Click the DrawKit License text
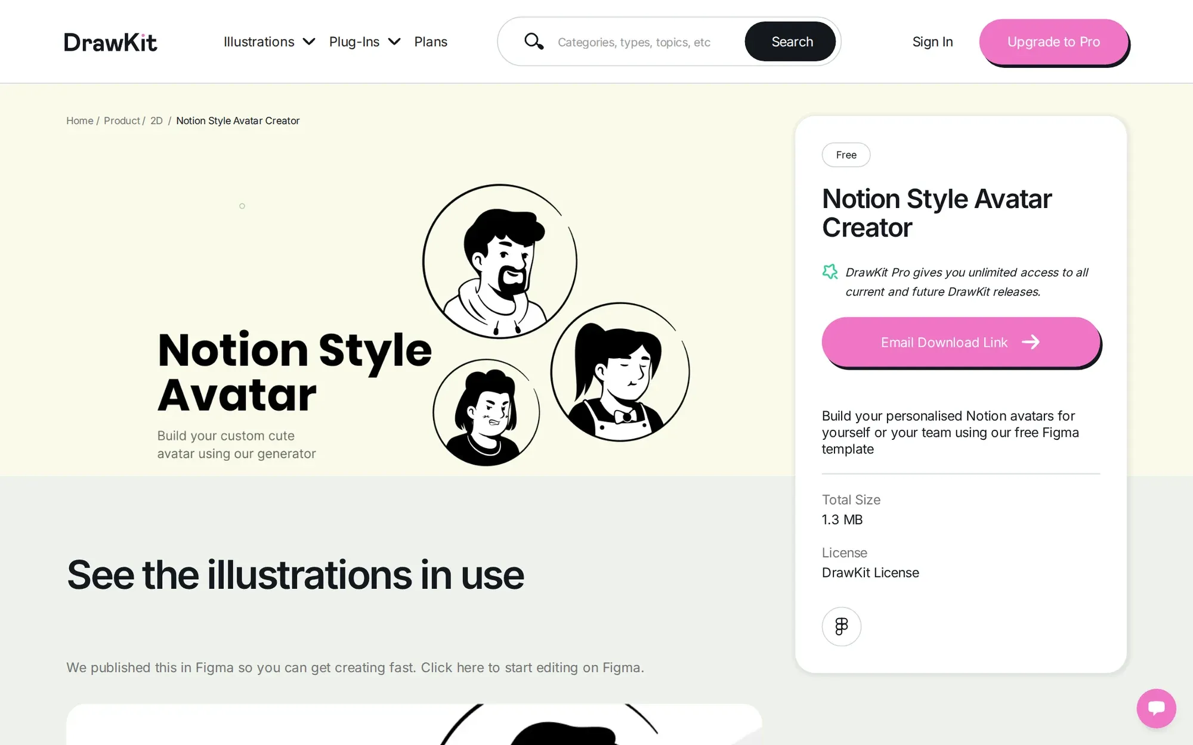The image size is (1193, 745). pyautogui.click(x=870, y=573)
